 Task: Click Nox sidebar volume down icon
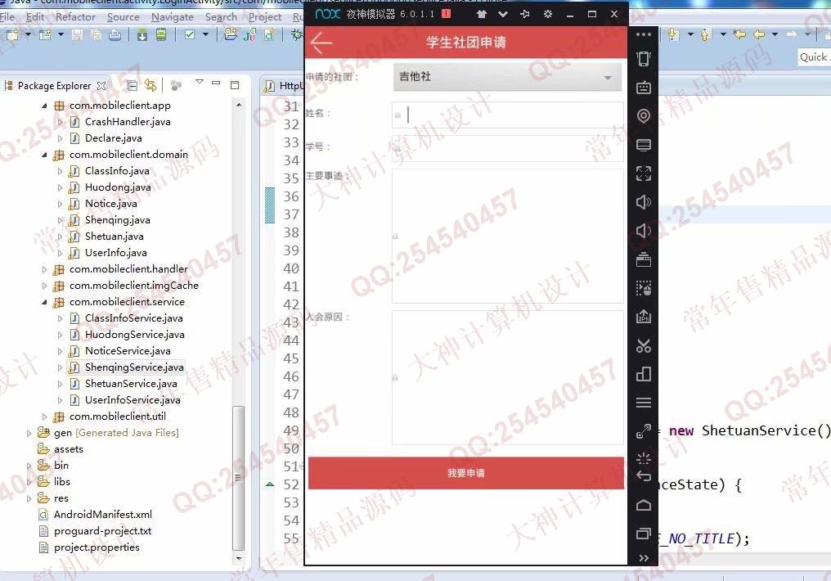[x=644, y=231]
